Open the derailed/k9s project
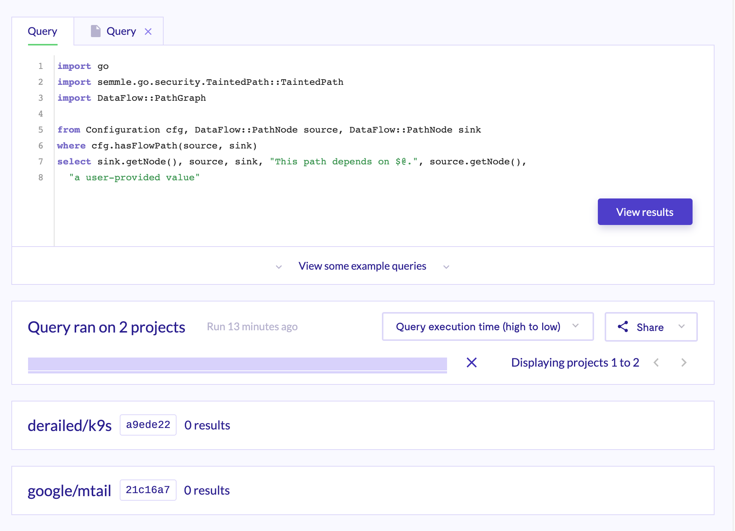The image size is (735, 531). coord(70,425)
